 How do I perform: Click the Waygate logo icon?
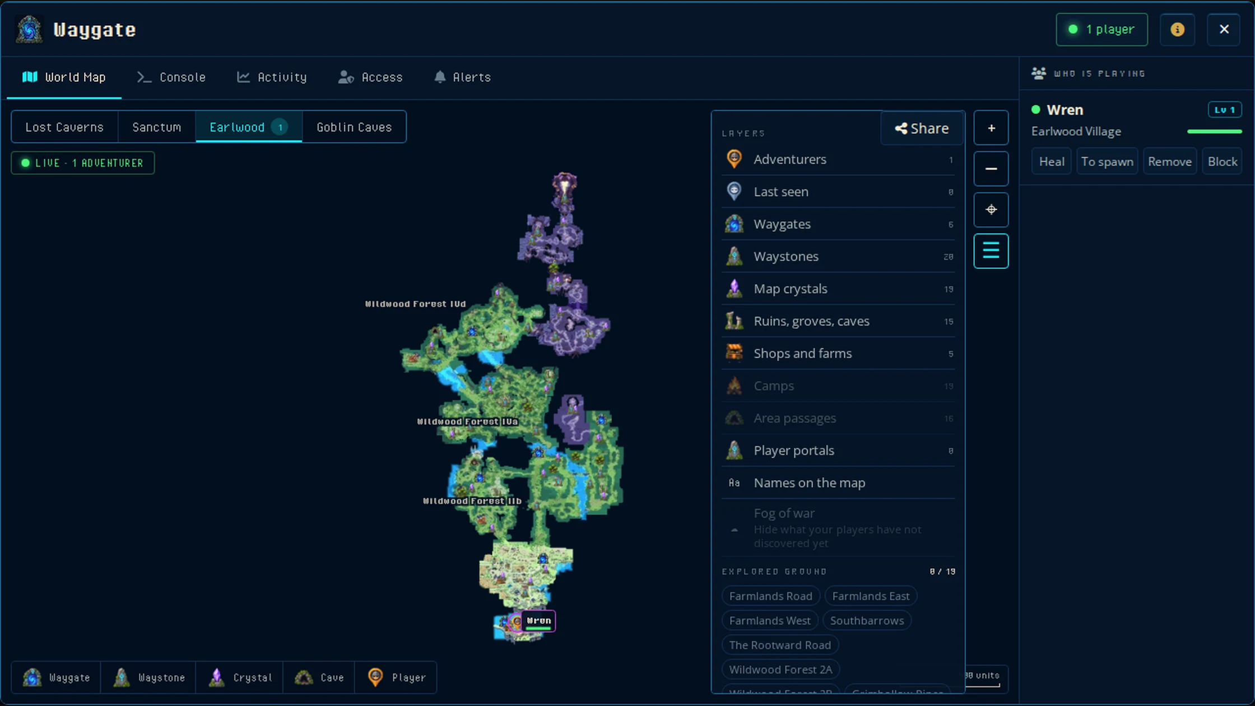click(x=30, y=29)
